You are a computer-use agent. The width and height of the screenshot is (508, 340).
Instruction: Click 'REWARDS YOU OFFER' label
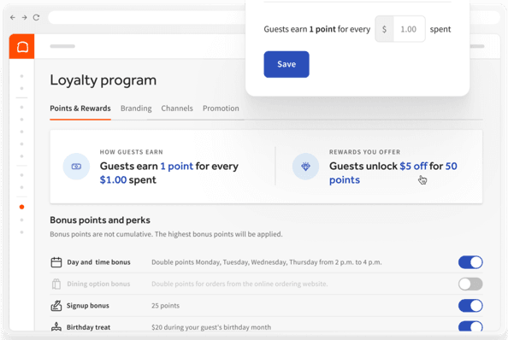(365, 152)
